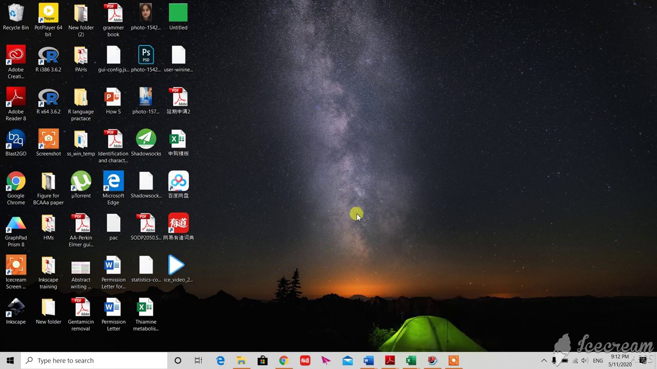Open File Explorer from the taskbar
Screen dimensions: 657x369
pyautogui.click(x=241, y=361)
